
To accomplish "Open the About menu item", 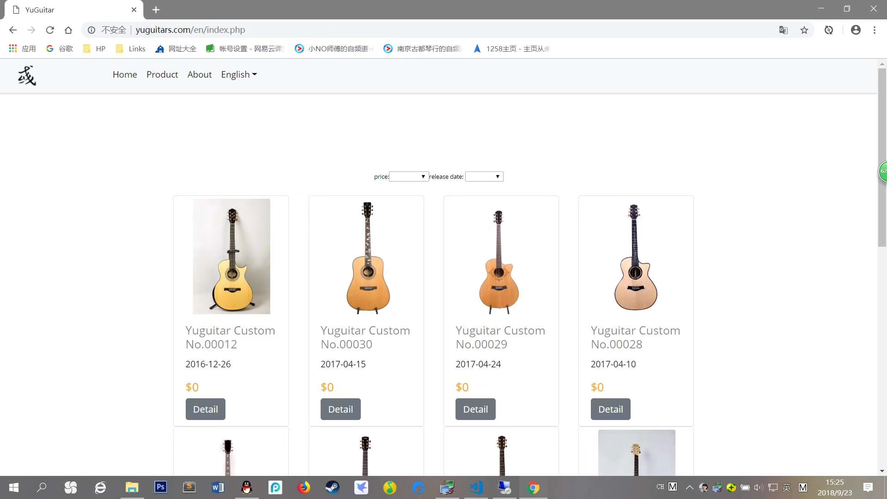I will click(200, 75).
